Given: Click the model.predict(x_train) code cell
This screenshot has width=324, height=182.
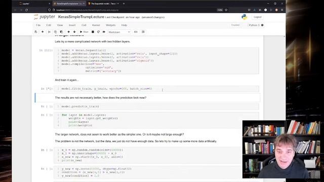Looking at the screenshot, I should click(x=156, y=107).
